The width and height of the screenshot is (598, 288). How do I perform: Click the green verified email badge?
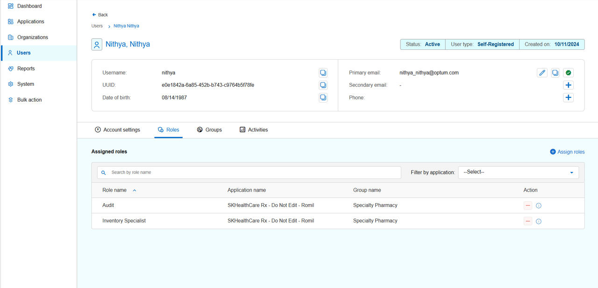coord(568,73)
